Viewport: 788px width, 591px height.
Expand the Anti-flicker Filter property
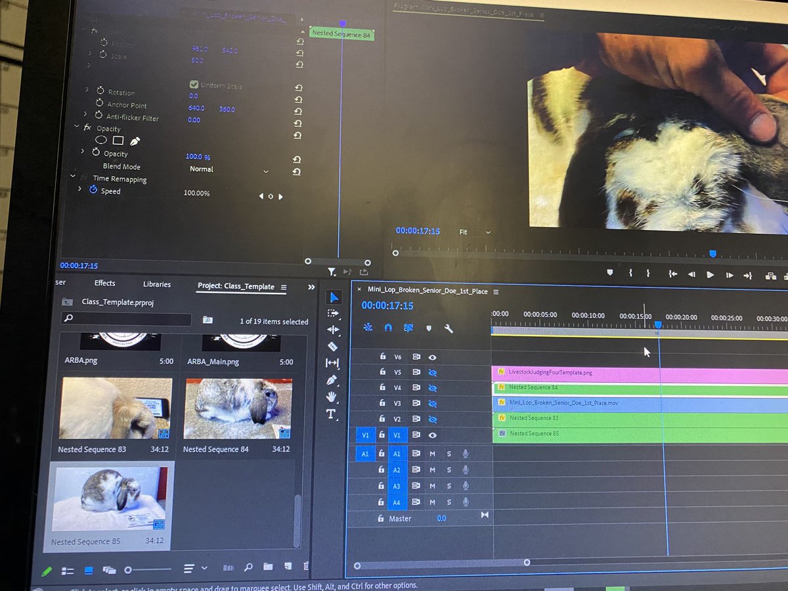click(87, 115)
